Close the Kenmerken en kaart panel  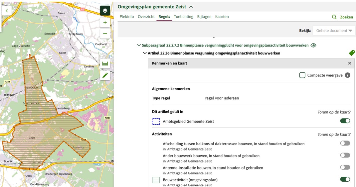(x=349, y=63)
